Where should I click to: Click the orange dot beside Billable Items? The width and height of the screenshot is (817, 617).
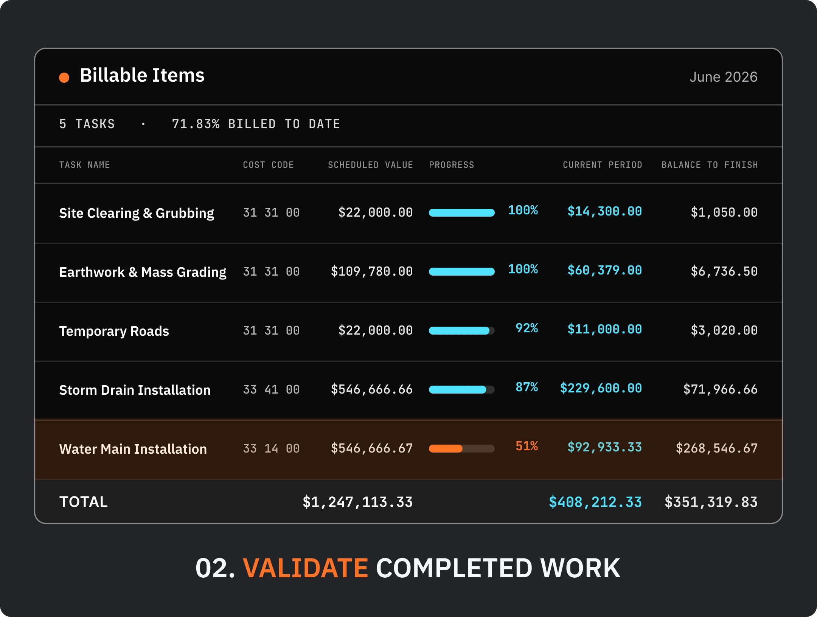(x=64, y=78)
